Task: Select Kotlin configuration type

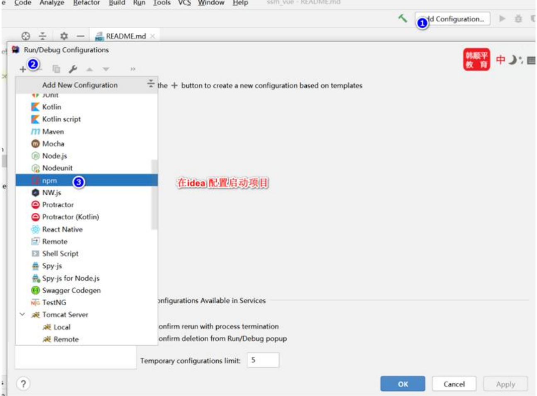Action: click(86, 107)
